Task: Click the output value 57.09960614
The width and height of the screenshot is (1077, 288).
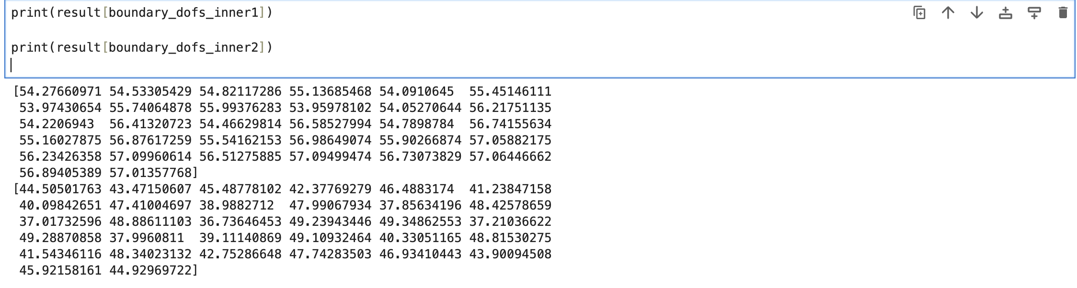Action: click(150, 156)
